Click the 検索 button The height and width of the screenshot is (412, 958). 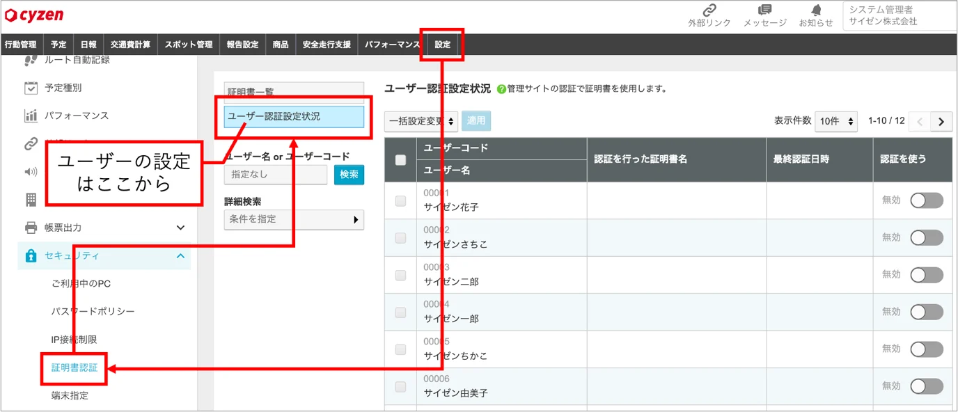349,175
